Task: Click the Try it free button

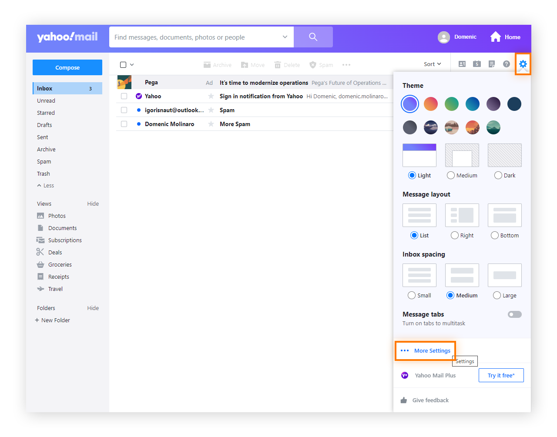Action: tap(501, 375)
